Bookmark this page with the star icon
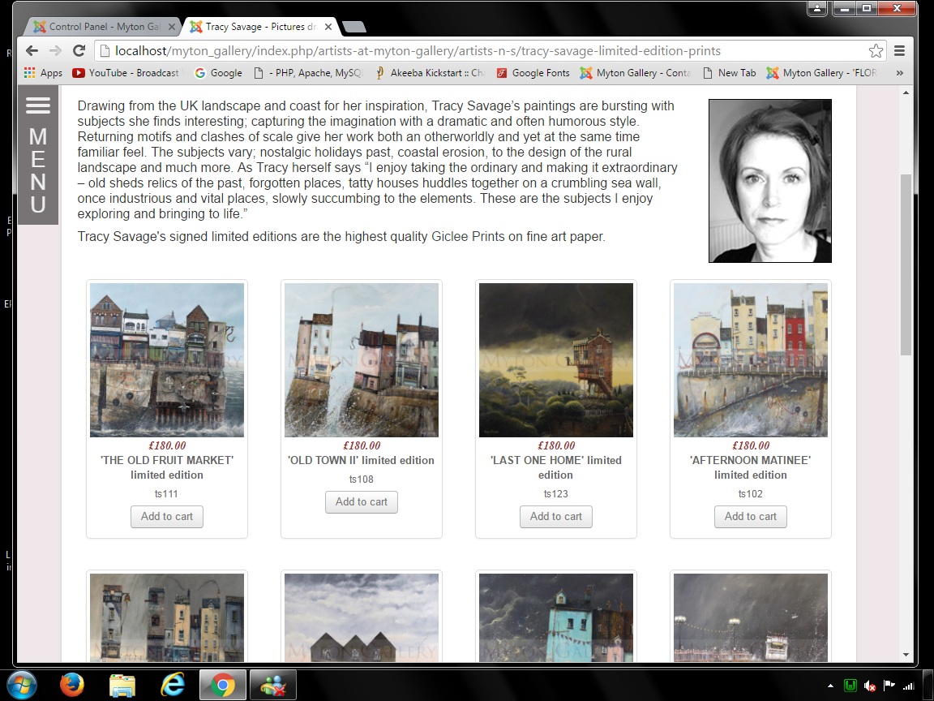This screenshot has height=701, width=934. (x=876, y=50)
